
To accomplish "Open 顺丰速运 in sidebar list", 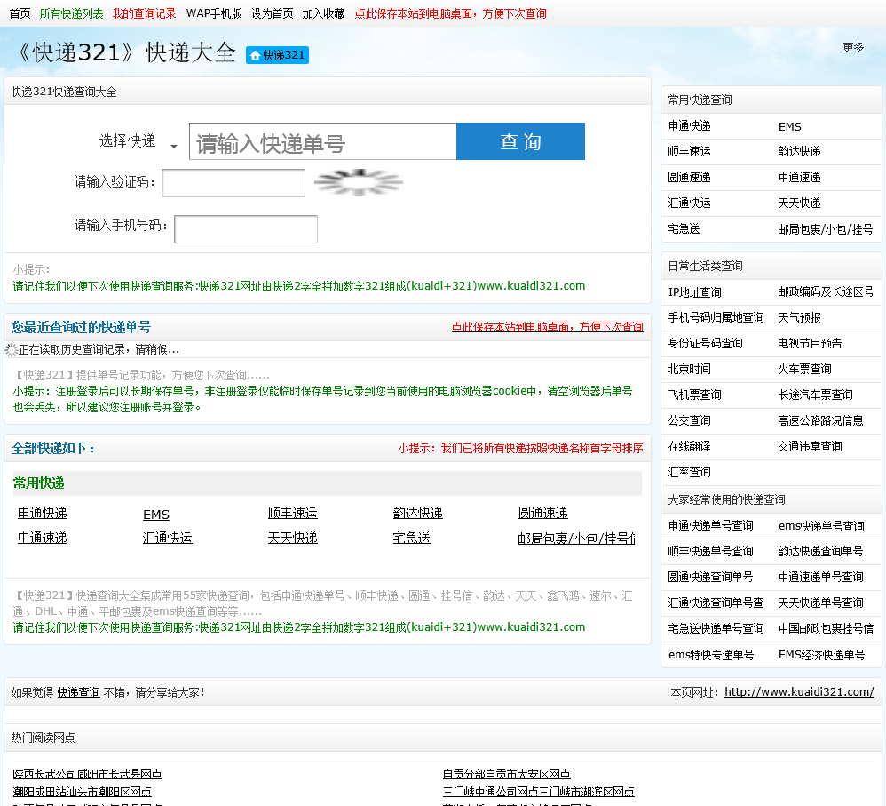I will pos(690,152).
